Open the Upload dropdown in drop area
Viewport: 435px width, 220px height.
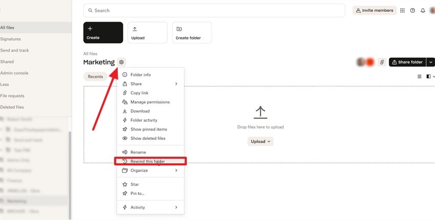[x=260, y=141]
